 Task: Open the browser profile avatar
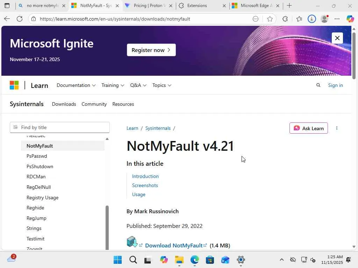click(324, 19)
